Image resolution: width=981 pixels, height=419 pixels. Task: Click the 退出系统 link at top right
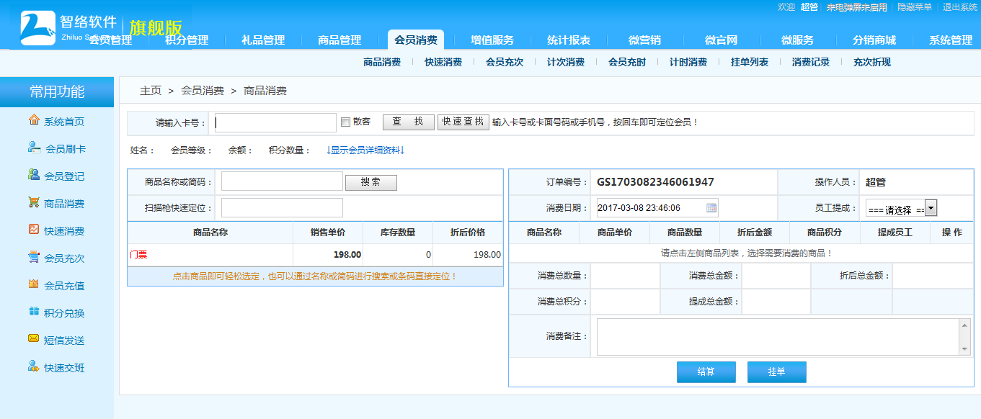point(959,7)
